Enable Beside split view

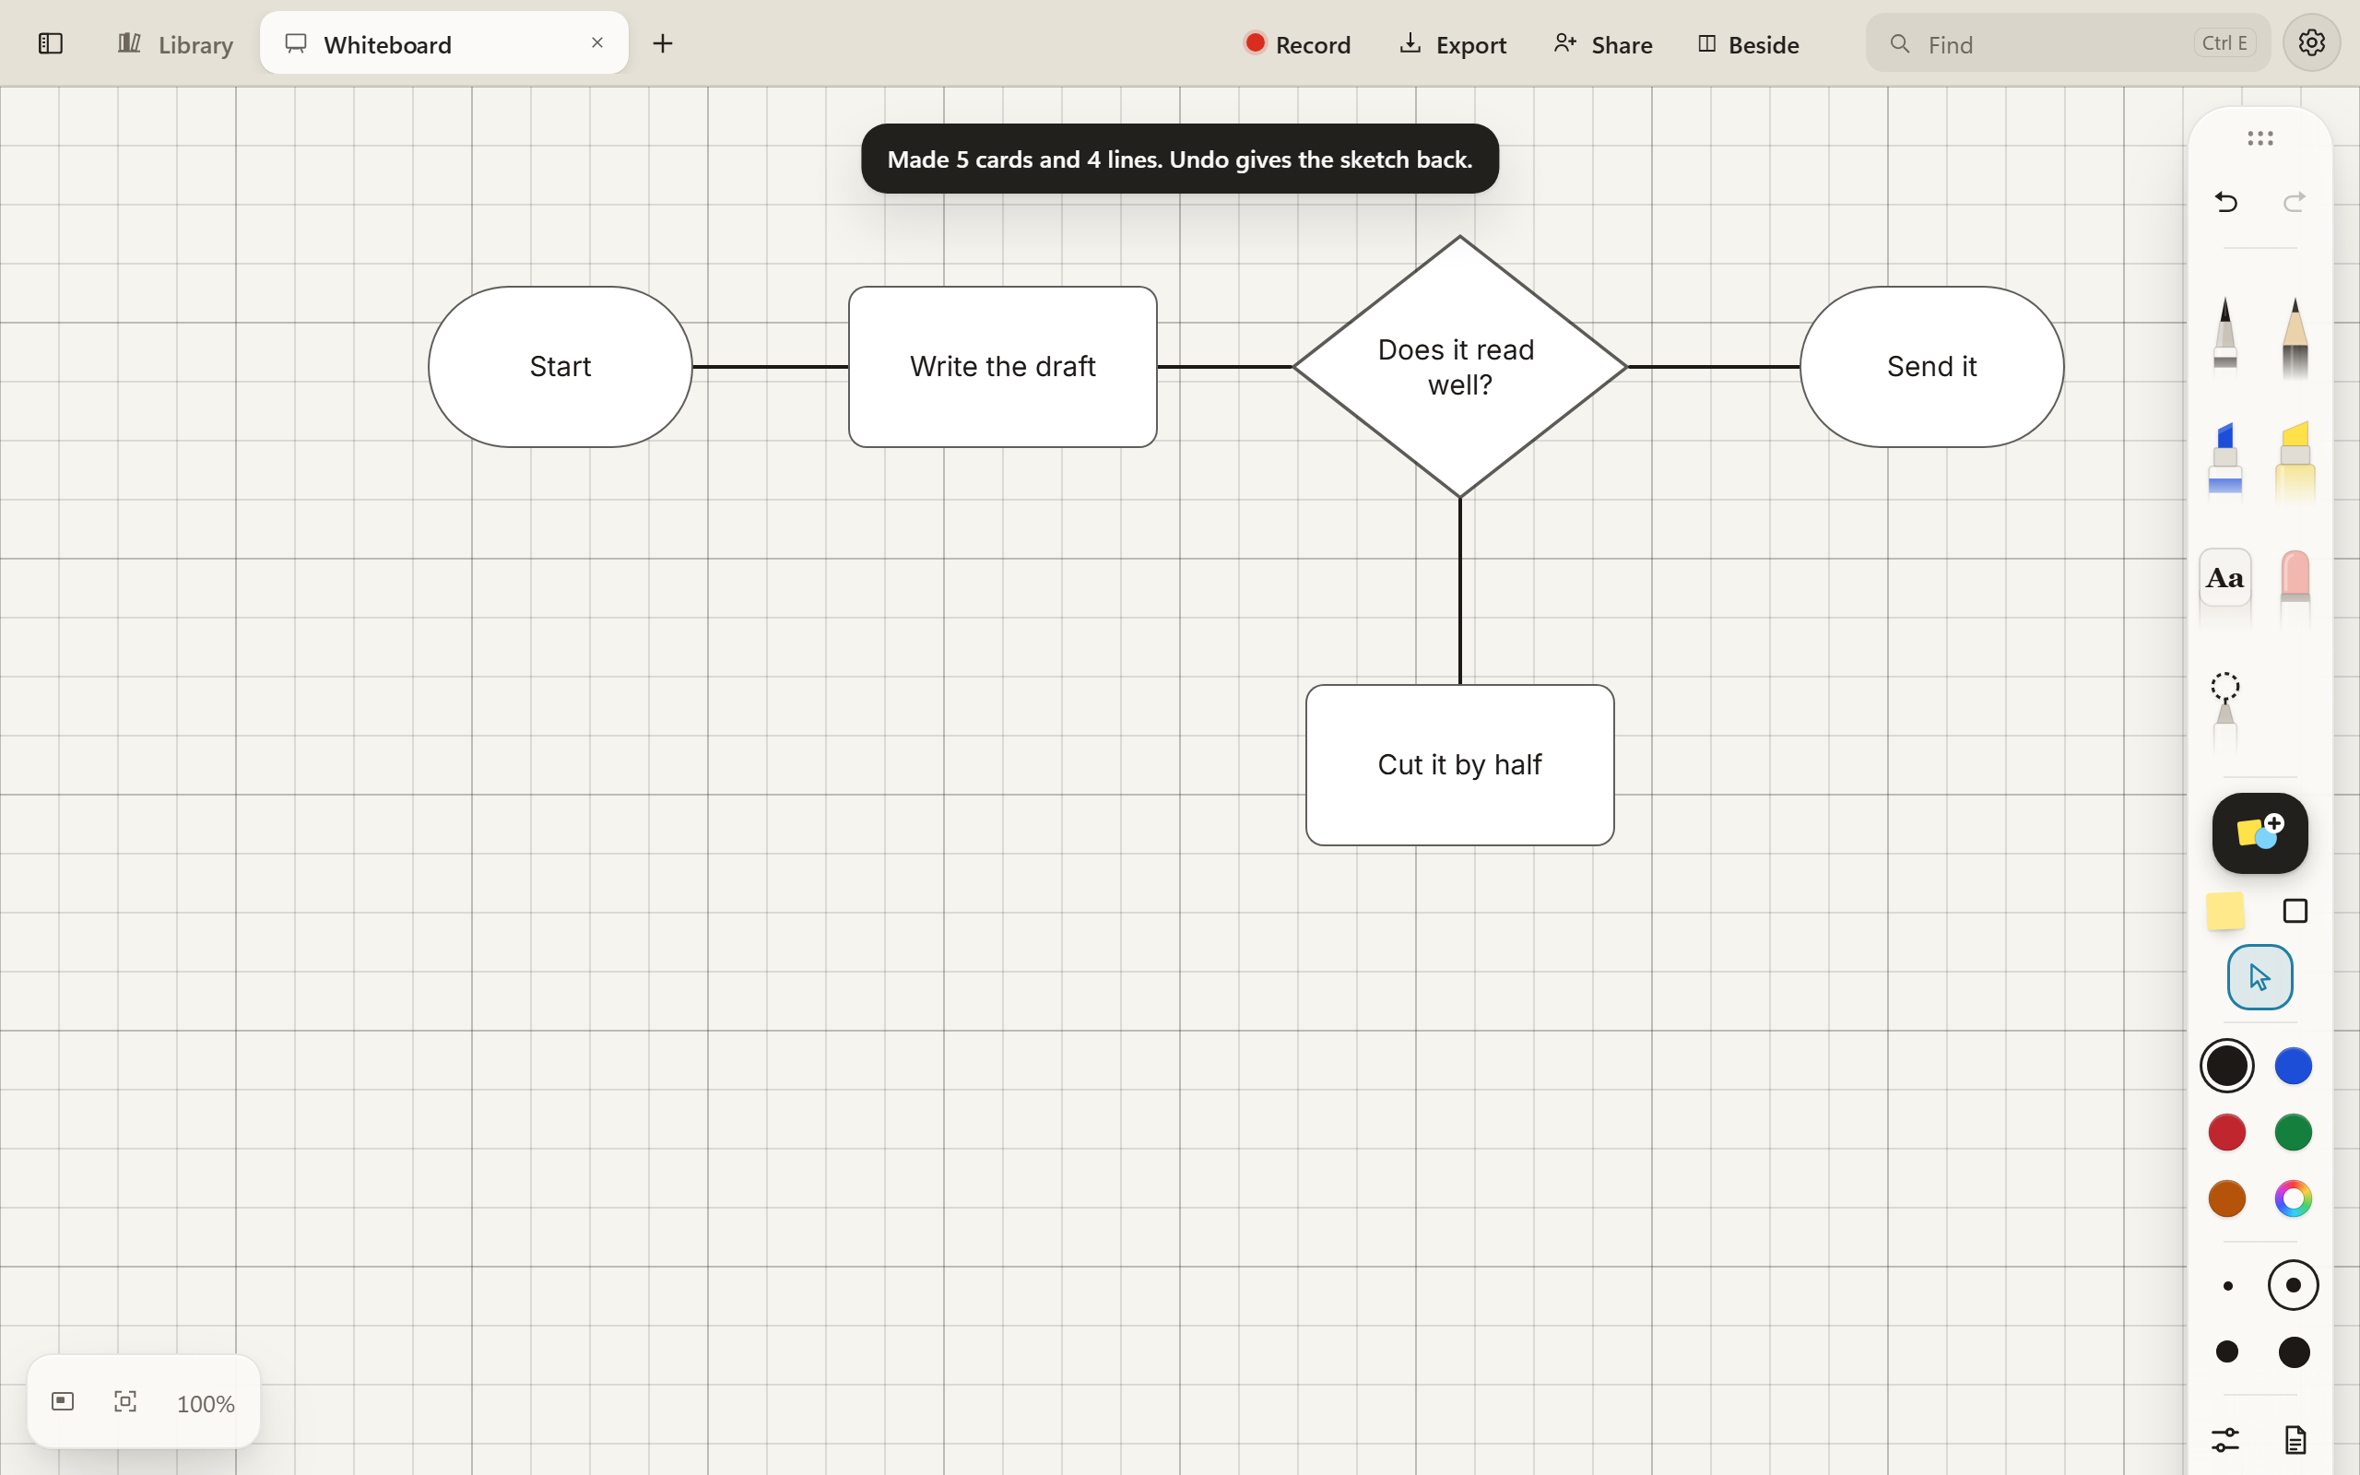tap(1748, 44)
